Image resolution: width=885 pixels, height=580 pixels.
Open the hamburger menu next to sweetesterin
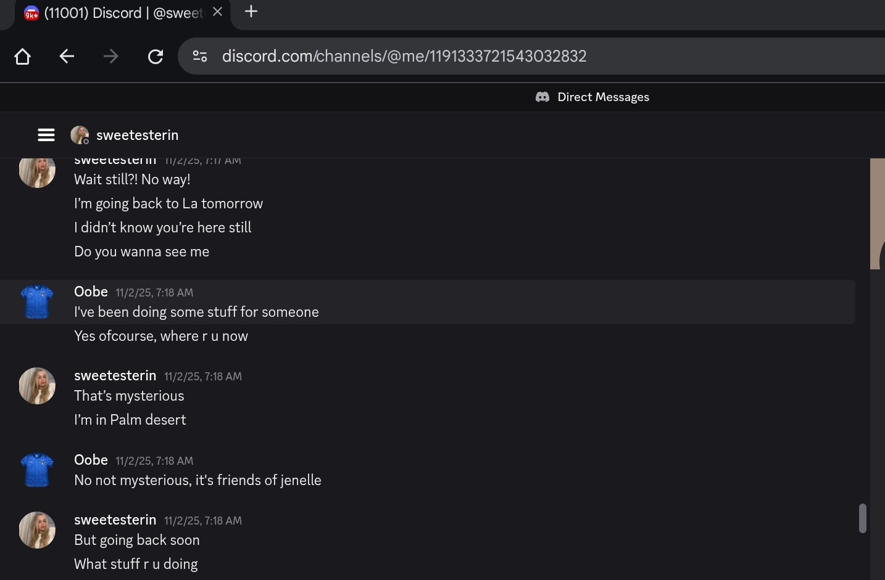tap(46, 135)
